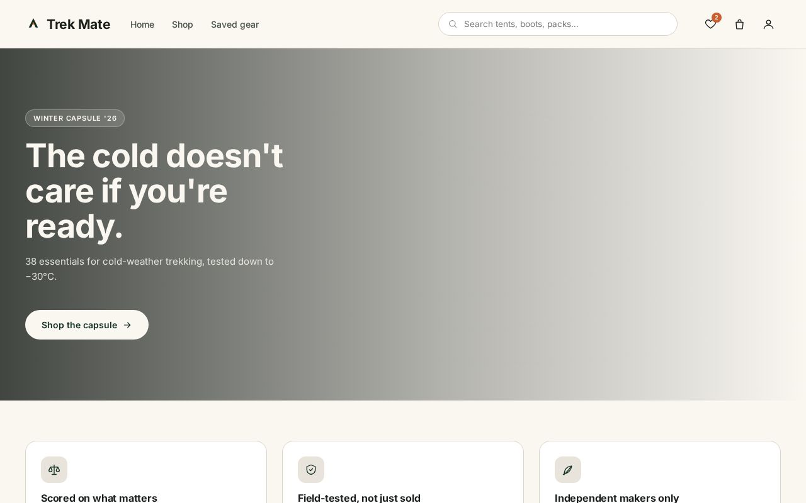Open the Shop nav item

(x=183, y=25)
